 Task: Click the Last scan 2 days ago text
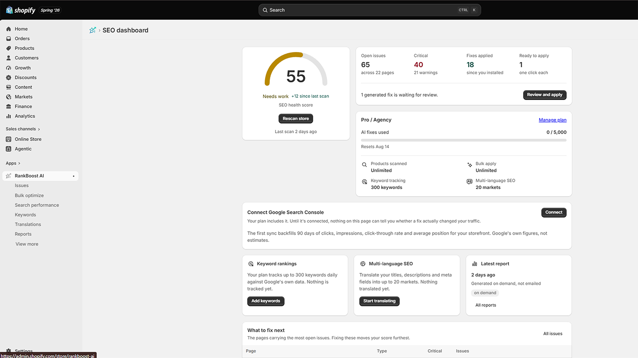[296, 132]
